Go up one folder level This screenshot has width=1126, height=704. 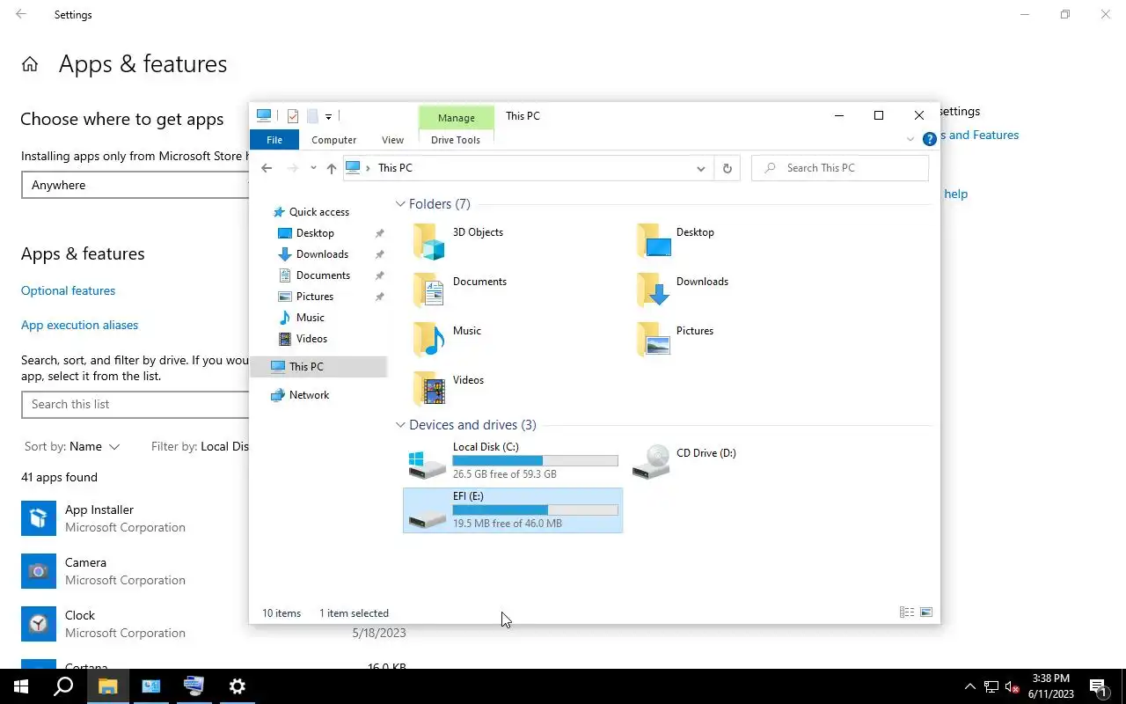(x=331, y=168)
